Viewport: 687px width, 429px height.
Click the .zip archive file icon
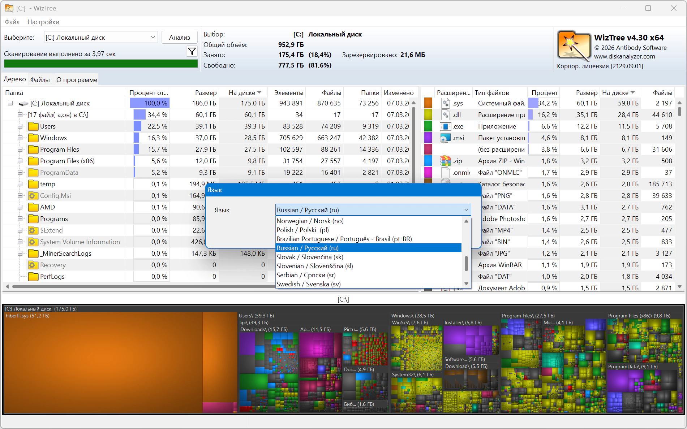[446, 161]
